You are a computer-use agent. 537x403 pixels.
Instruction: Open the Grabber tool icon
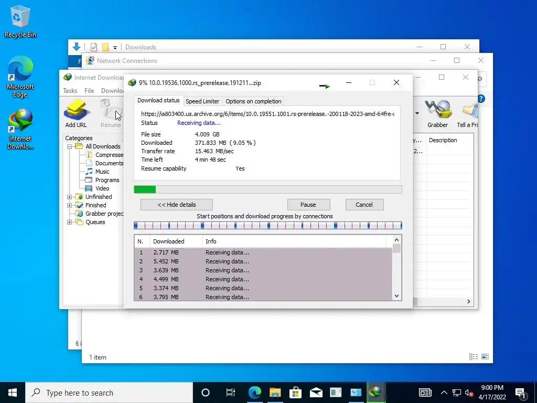pos(437,113)
